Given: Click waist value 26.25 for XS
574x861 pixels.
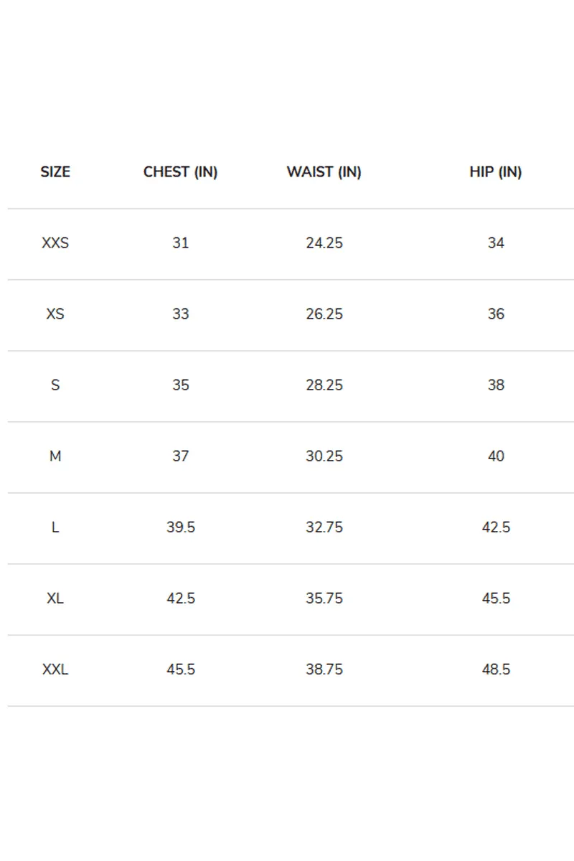Looking at the screenshot, I should (x=324, y=314).
